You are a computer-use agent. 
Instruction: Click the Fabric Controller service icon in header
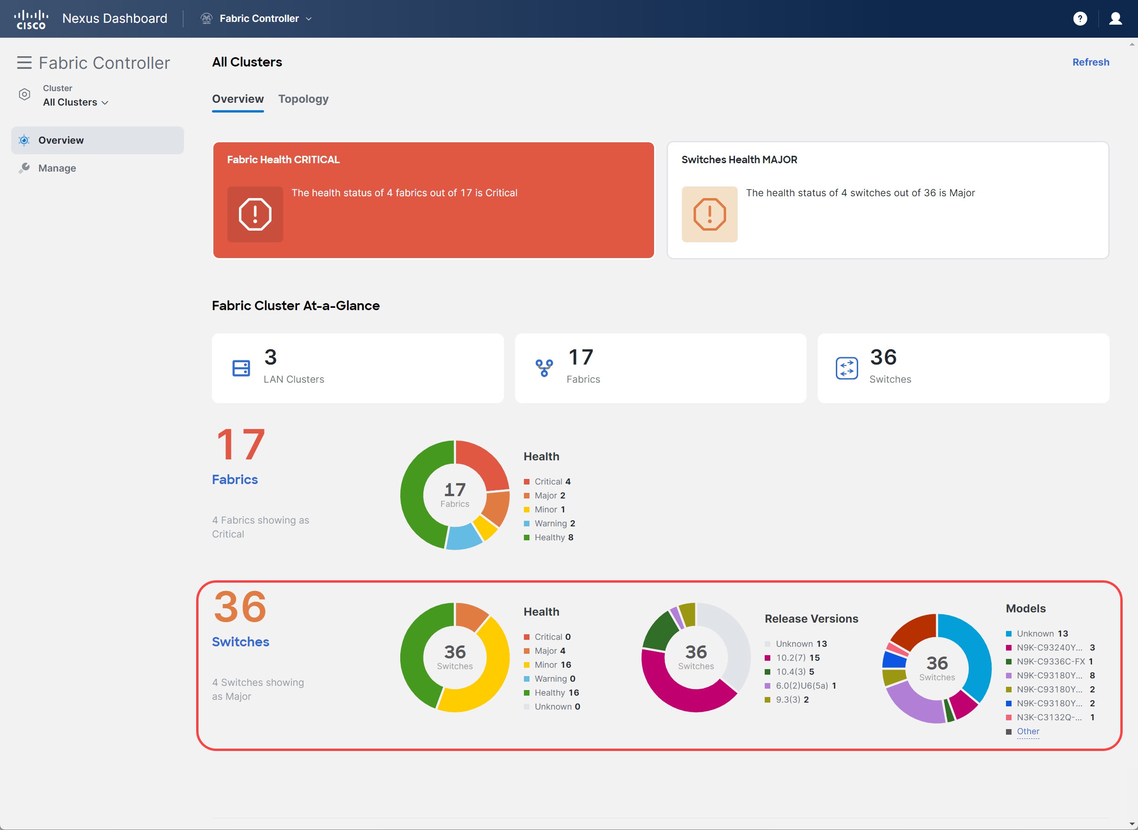(x=206, y=19)
